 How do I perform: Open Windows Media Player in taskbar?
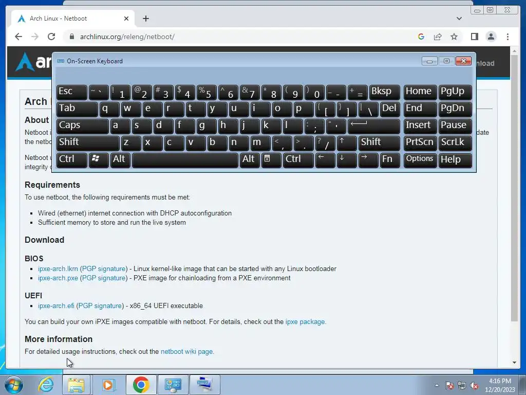pyautogui.click(x=108, y=385)
